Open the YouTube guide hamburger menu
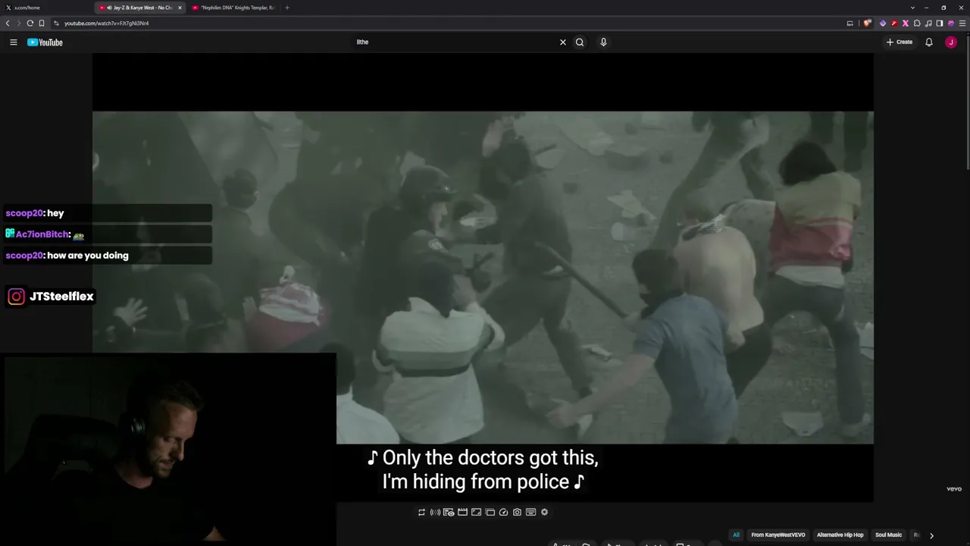Screen dimensions: 970x546 coord(13,42)
